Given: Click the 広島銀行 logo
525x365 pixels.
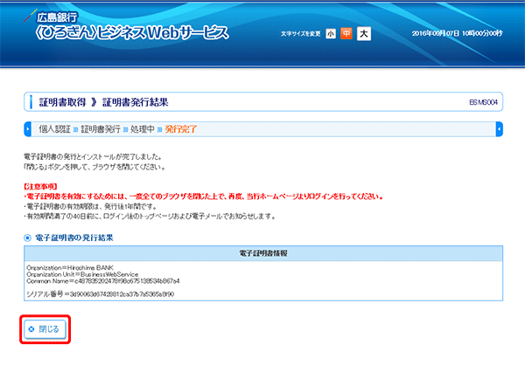Looking at the screenshot, I should (x=51, y=17).
